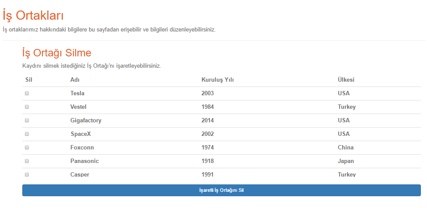Click the İşaretli İş Ortağını Sil button

222,191
